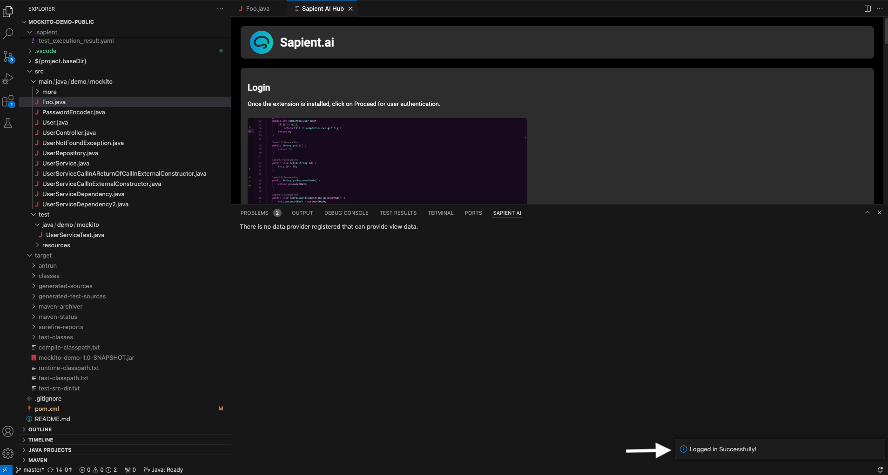888x475 pixels.
Task: Open the Problems panel tab
Action: tap(261, 213)
